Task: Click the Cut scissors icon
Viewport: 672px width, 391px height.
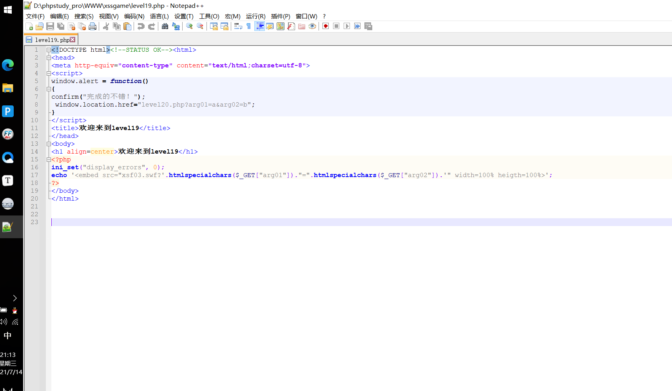Action: point(106,26)
